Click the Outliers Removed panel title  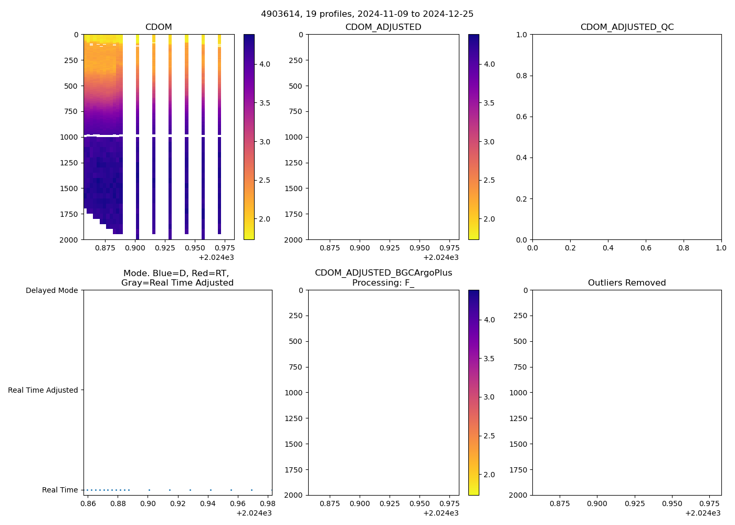pyautogui.click(x=627, y=283)
